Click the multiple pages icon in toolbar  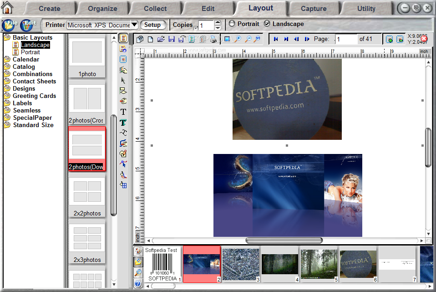point(140,39)
